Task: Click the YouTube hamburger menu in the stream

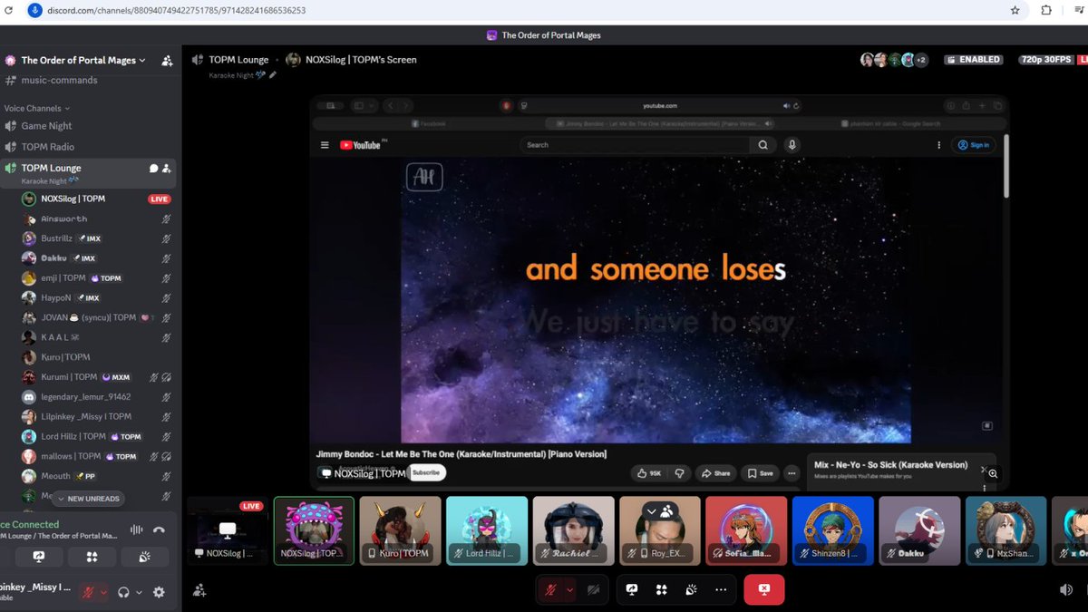Action: coord(325,145)
